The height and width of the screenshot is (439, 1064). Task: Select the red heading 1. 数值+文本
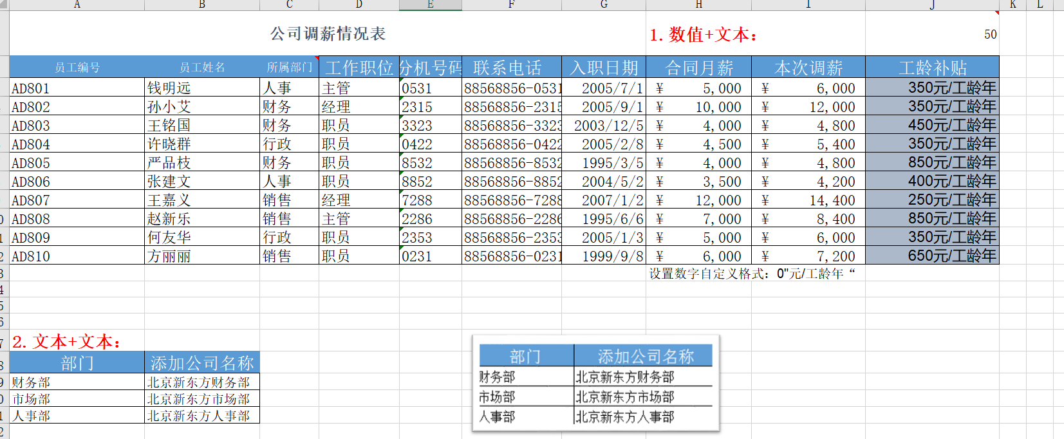pos(704,35)
